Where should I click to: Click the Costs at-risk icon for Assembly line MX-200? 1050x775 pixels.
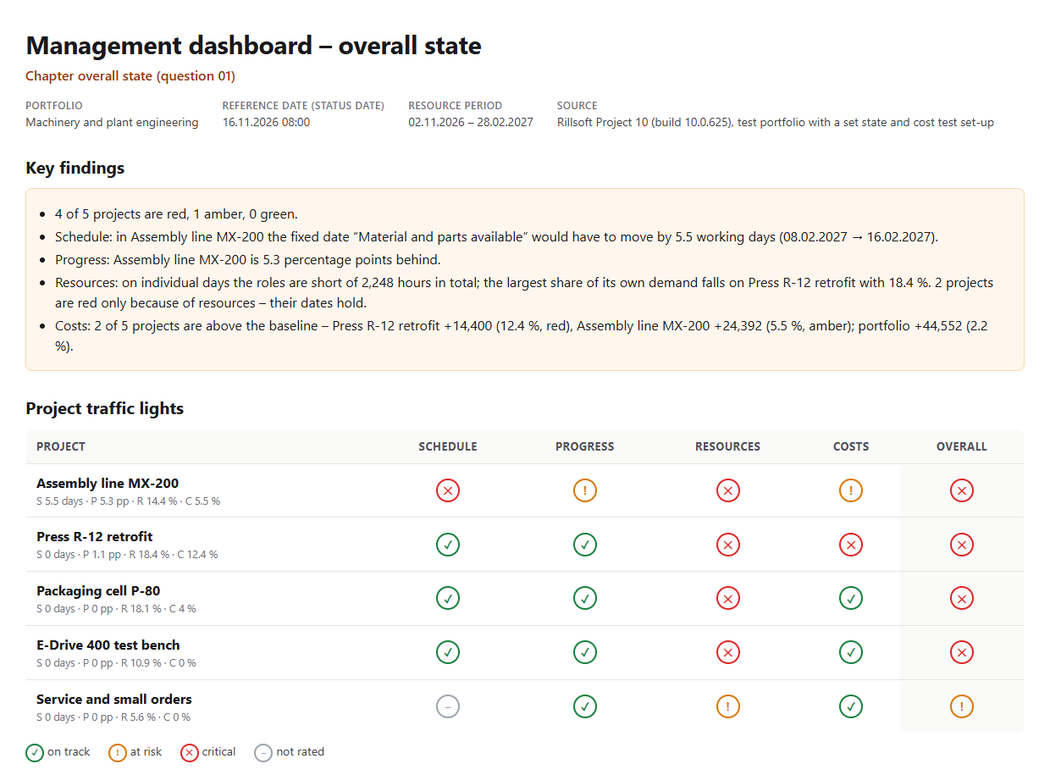[851, 490]
